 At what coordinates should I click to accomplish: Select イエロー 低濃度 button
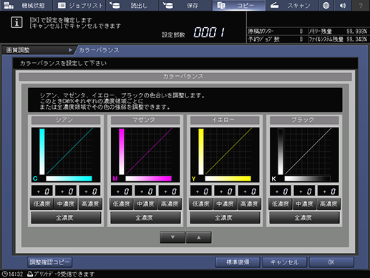point(201,204)
